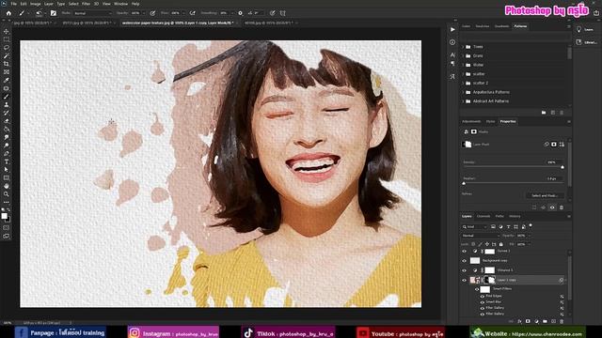Click the Select and Mask button

(x=545, y=195)
